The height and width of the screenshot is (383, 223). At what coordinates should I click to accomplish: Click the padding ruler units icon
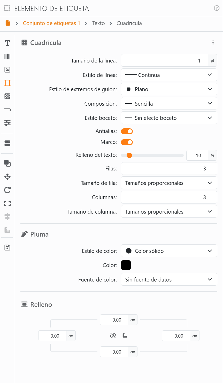(125, 336)
